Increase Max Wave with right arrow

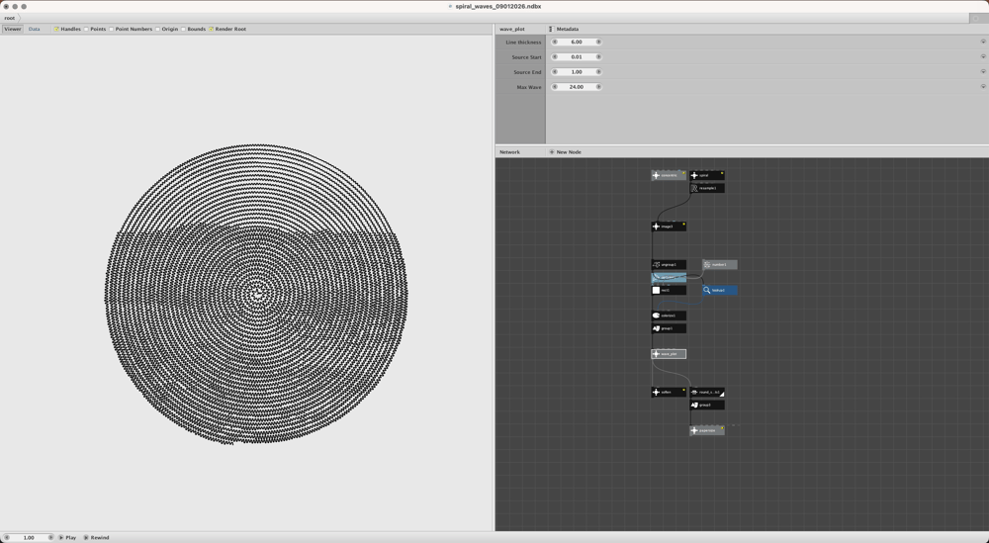(x=598, y=87)
